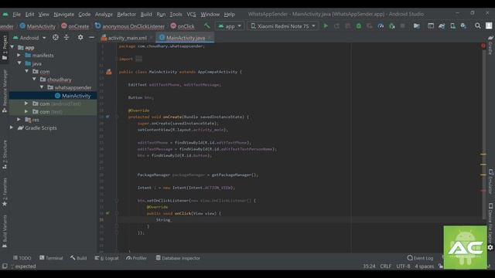Open the Profile app gauge icon
This screenshot has width=495, height=278.
381,25
